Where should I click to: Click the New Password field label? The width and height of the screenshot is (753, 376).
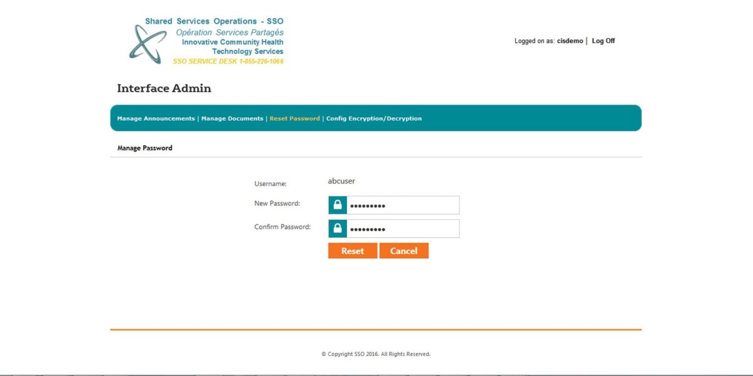pos(277,204)
